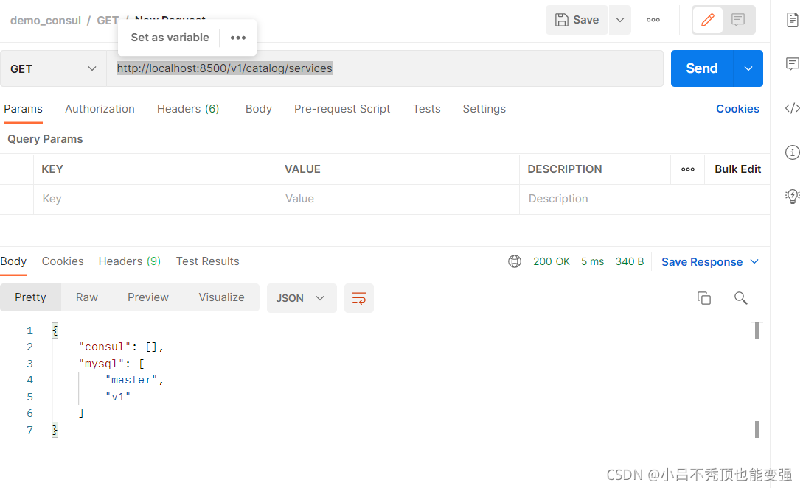Viewport: 803px width, 488px height.
Task: Click the 340 B response size
Action: click(630, 261)
